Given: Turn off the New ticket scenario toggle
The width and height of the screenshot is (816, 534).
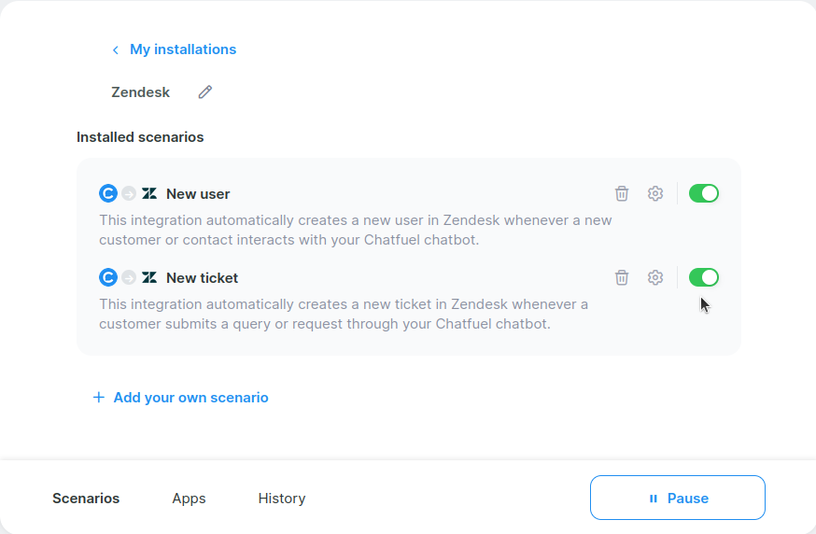Looking at the screenshot, I should (x=704, y=277).
